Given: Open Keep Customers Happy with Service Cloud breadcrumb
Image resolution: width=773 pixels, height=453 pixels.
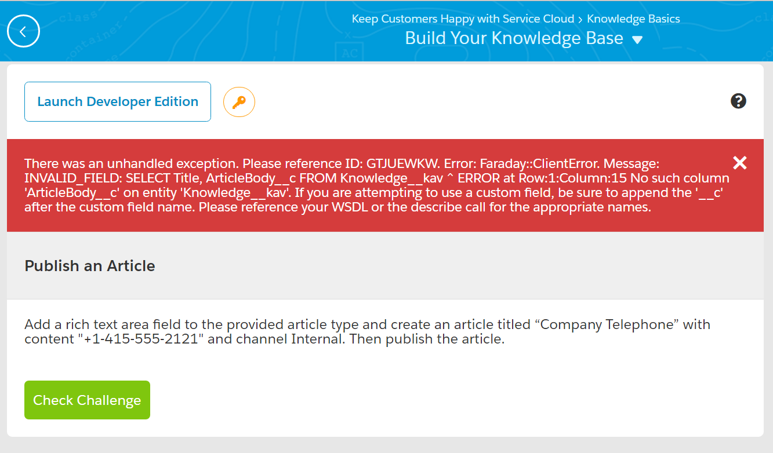Looking at the screenshot, I should click(x=463, y=19).
